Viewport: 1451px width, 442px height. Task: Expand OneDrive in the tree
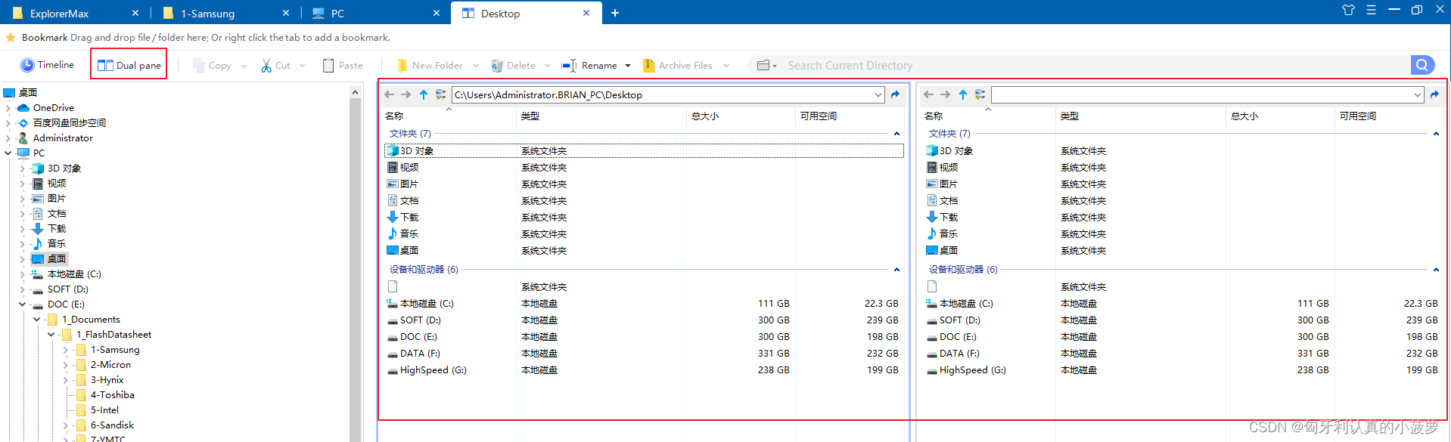tap(8, 108)
